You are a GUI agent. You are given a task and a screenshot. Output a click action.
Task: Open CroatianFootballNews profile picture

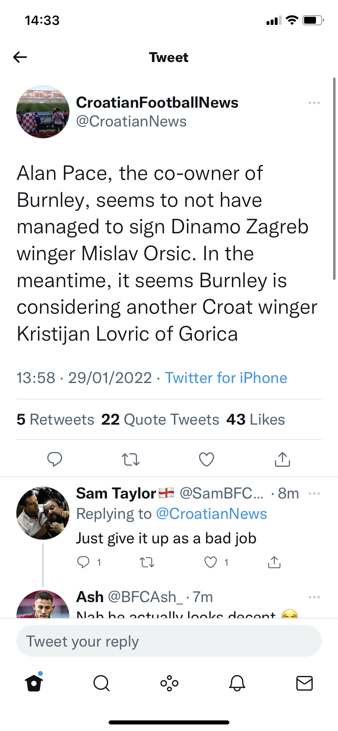point(43,112)
